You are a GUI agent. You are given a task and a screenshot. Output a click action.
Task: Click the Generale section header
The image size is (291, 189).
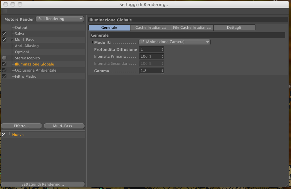(188, 35)
